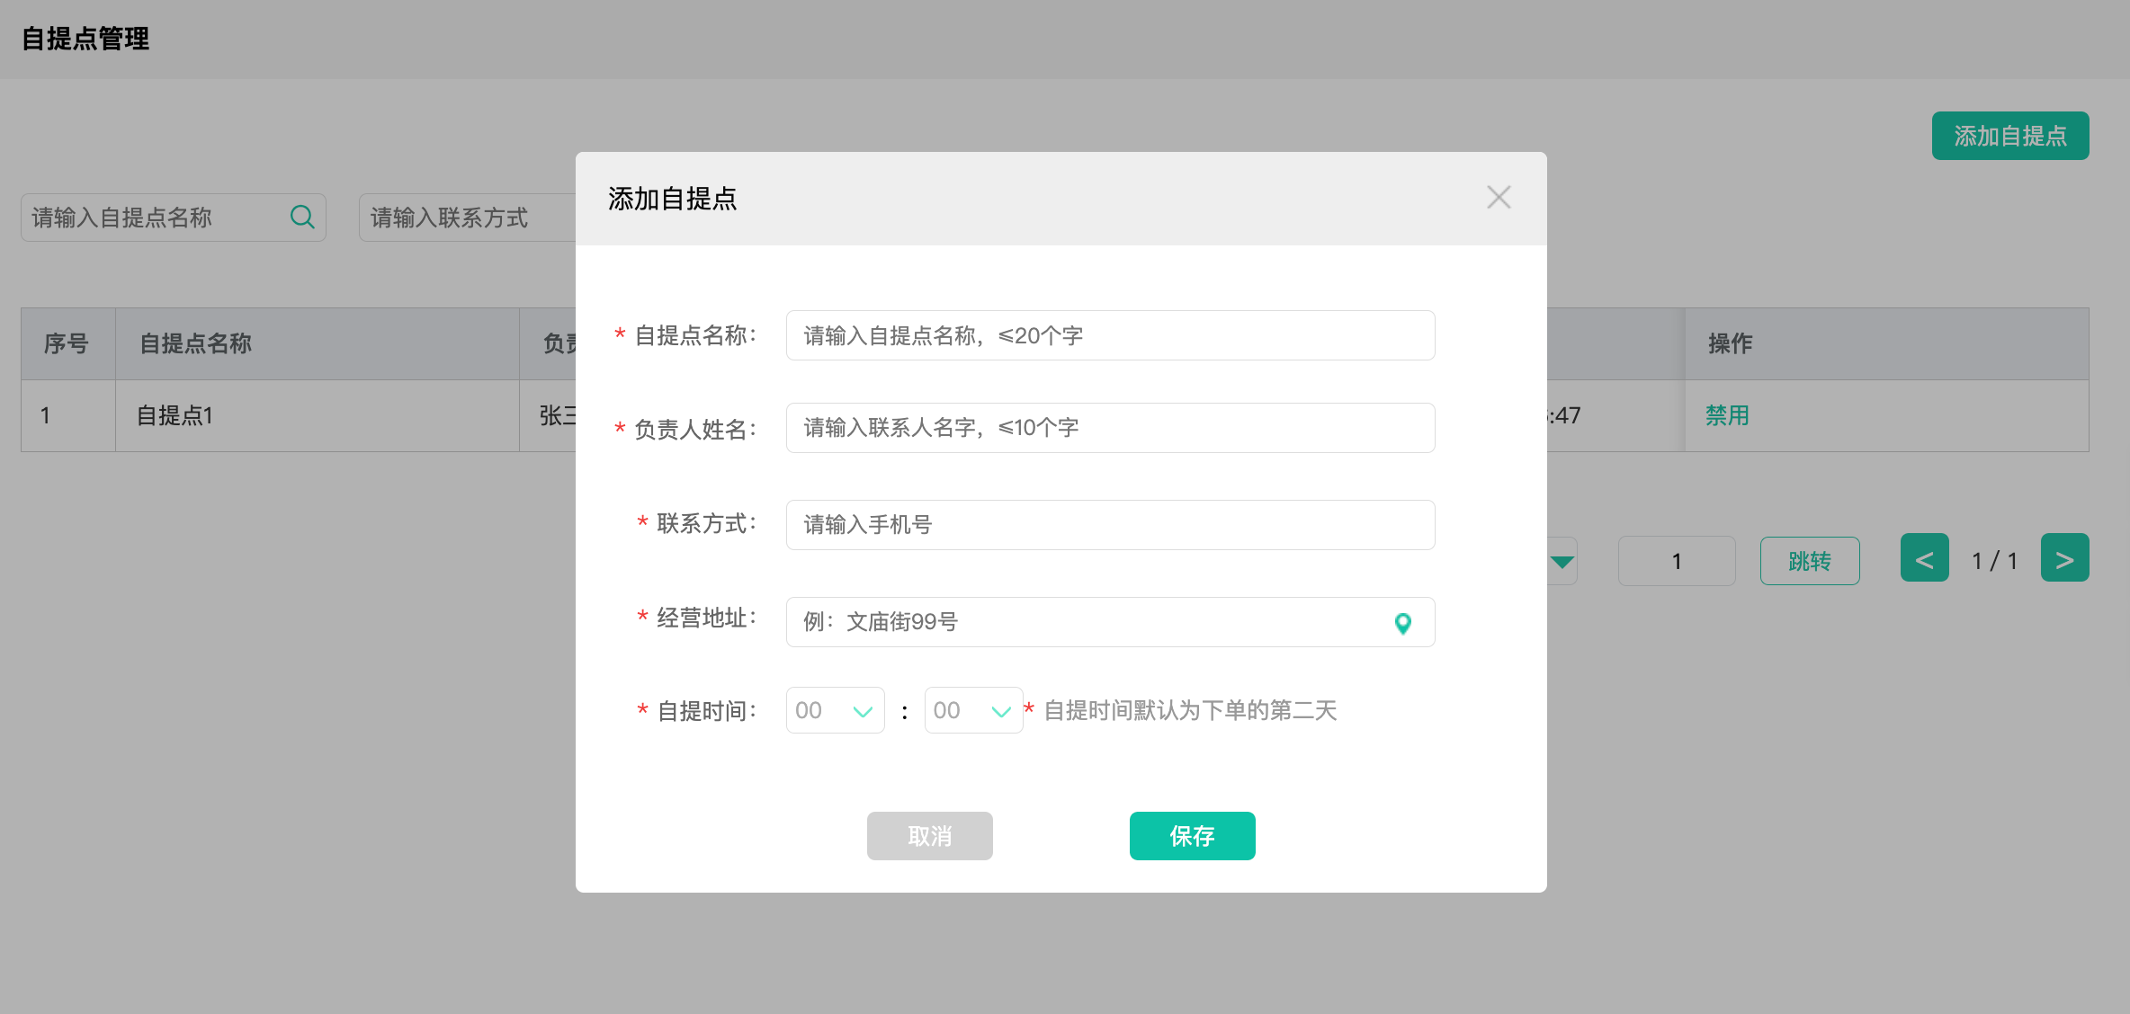Viewport: 2130px width, 1014px height.
Task: Open the hour dropdown for 自提时间
Action: [x=835, y=710]
